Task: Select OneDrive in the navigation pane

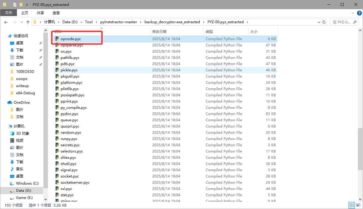Action: (x=21, y=102)
